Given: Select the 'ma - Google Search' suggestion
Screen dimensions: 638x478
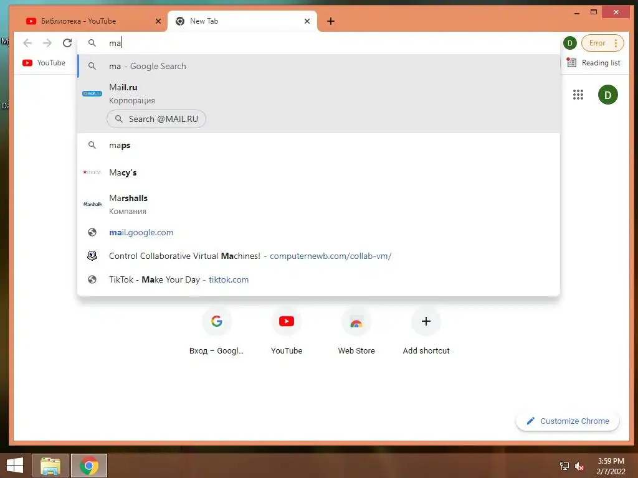Looking at the screenshot, I should pos(318,66).
